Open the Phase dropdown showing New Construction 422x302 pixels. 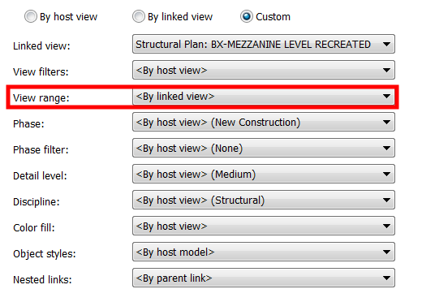[264, 122]
